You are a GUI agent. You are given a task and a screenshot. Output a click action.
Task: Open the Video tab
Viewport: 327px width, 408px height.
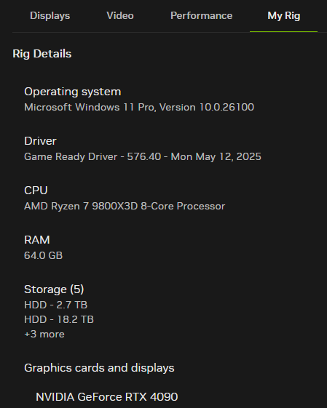point(120,15)
